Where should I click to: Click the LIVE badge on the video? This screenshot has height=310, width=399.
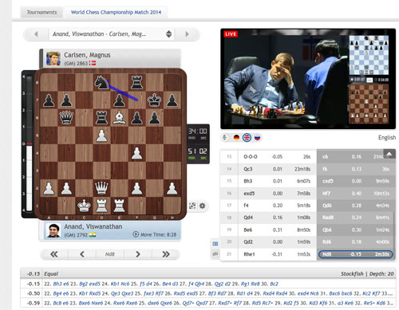point(231,34)
